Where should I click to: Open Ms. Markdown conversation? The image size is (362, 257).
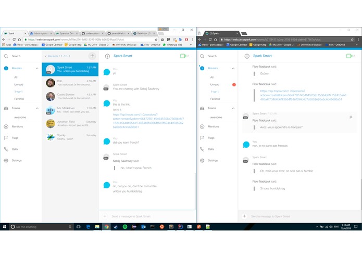tap(70, 110)
